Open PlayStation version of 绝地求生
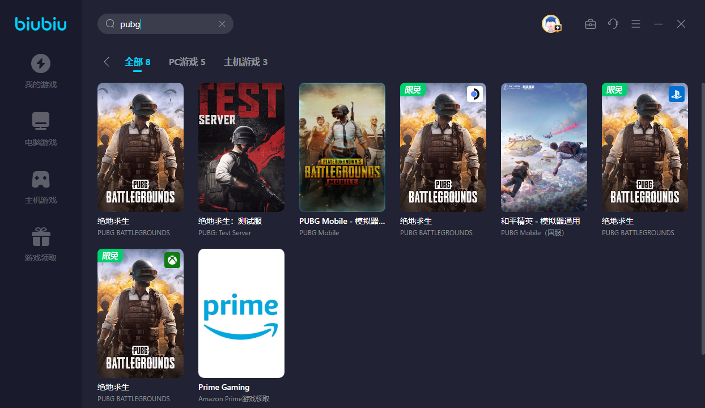Screen dimensions: 705x408 click(645, 147)
